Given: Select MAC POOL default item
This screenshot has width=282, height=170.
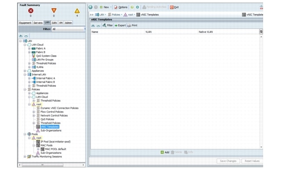Looking at the screenshot, I should 55,149.
